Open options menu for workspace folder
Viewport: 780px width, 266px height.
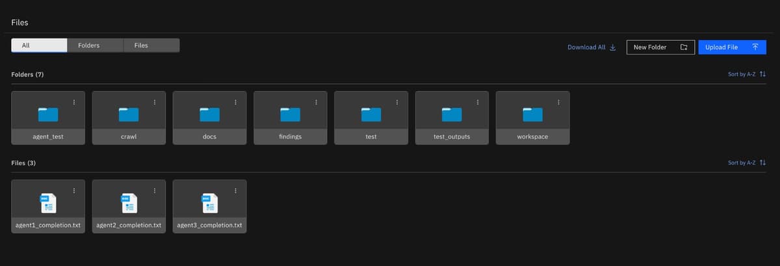pyautogui.click(x=558, y=102)
